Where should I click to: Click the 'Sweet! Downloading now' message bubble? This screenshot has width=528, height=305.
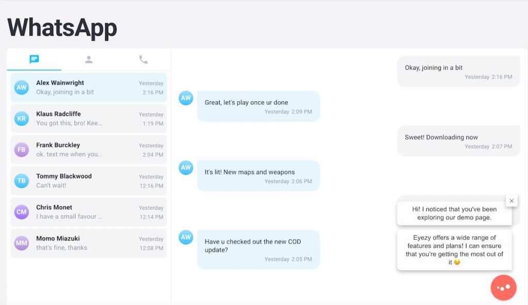(x=458, y=141)
